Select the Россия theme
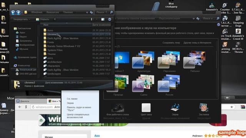The image size is (246, 138). click(x=169, y=85)
